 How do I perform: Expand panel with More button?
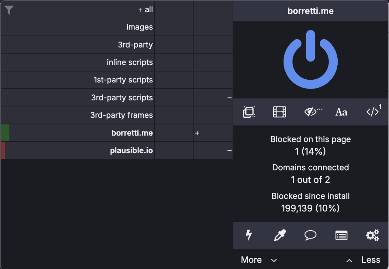click(x=259, y=260)
